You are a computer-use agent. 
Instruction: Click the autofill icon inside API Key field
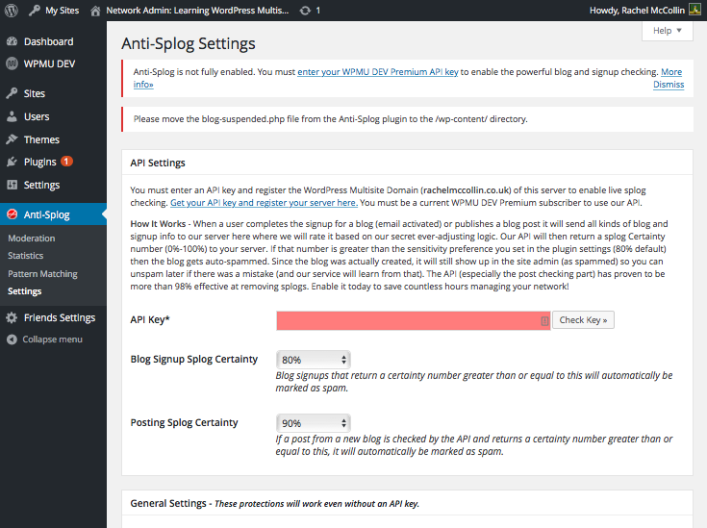click(x=544, y=320)
